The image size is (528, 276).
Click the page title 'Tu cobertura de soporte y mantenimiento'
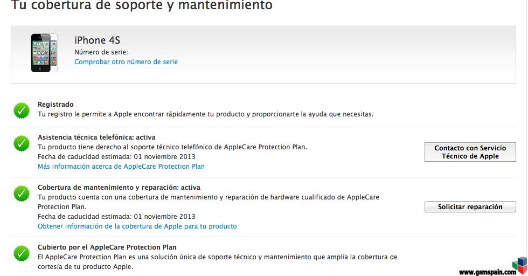pos(142,5)
